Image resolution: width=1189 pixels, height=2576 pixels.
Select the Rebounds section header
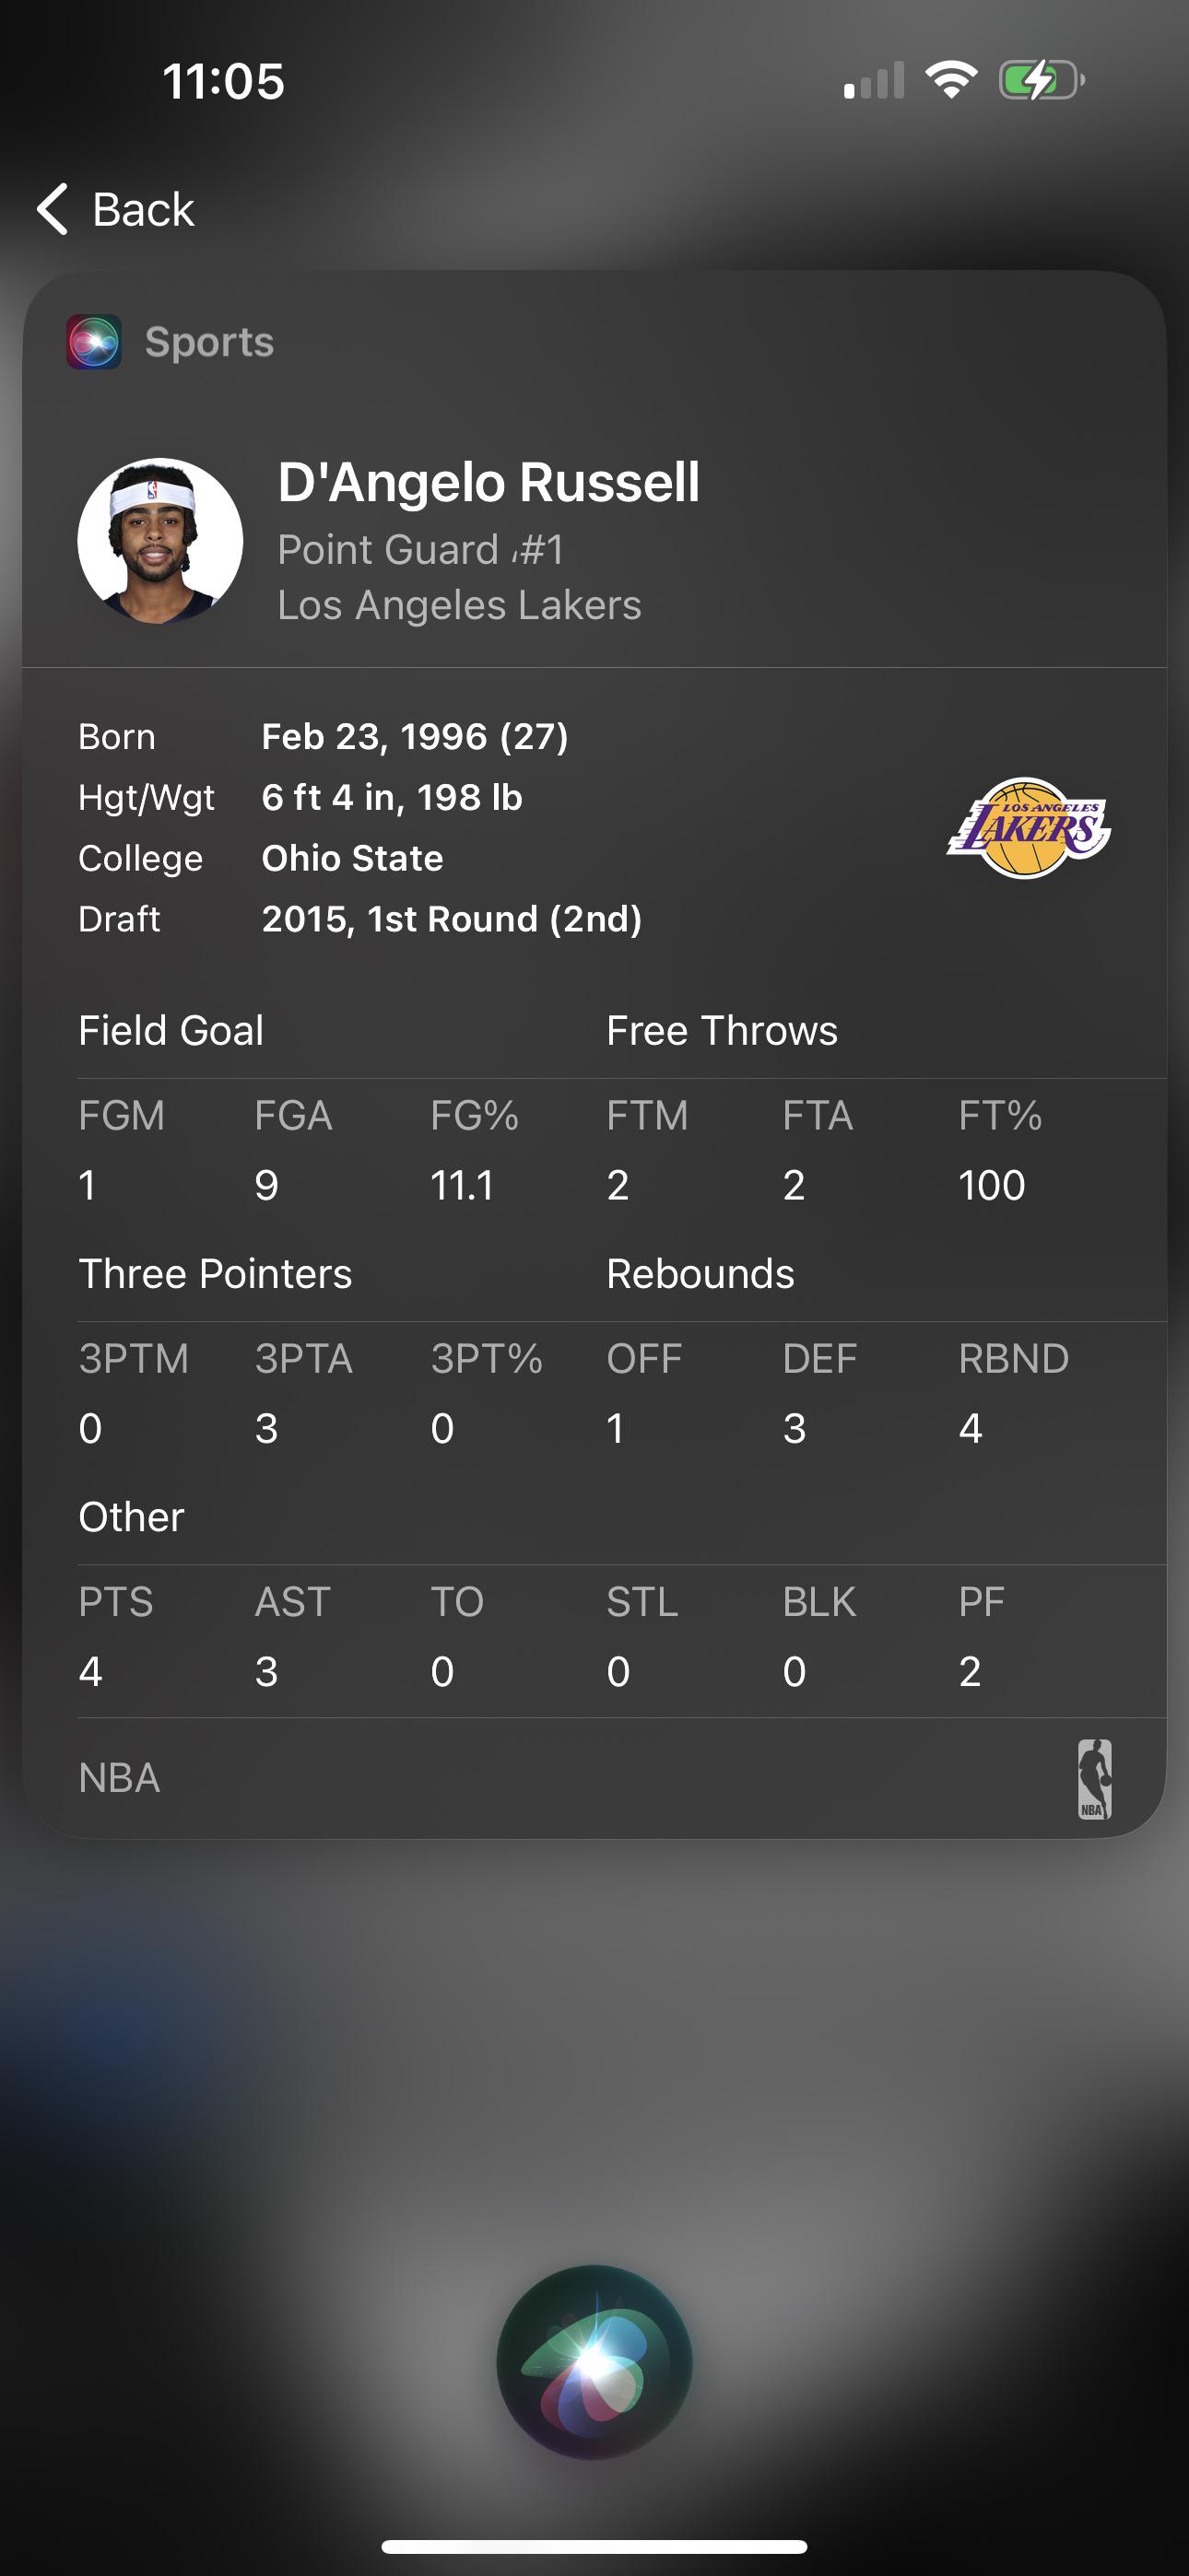click(700, 1274)
